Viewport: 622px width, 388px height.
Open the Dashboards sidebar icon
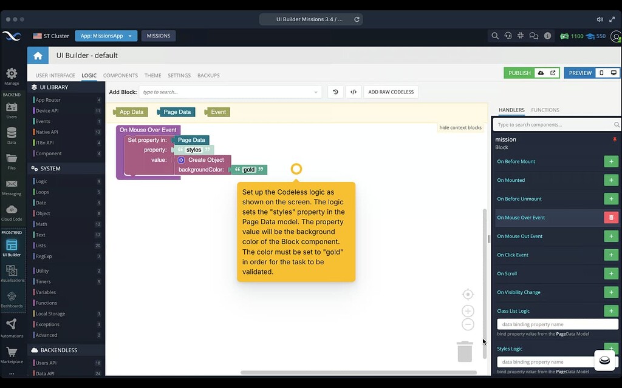[12, 296]
